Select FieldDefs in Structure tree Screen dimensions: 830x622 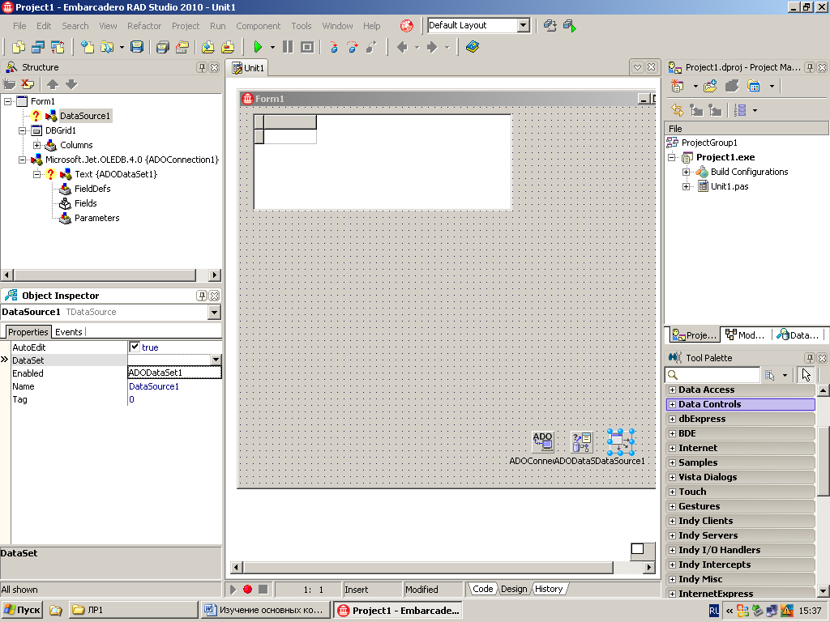tap(92, 189)
